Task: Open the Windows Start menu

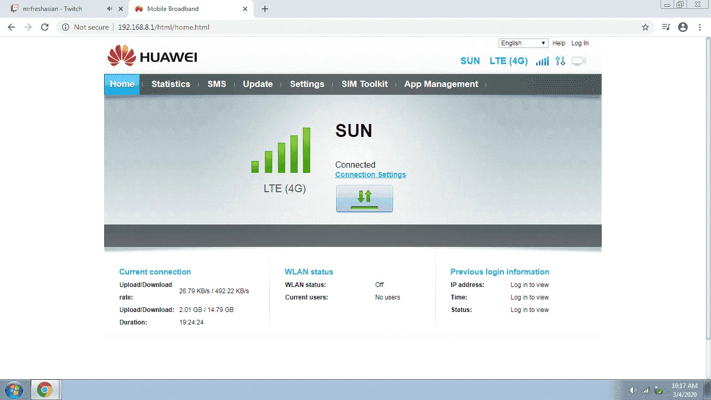Action: [x=13, y=390]
